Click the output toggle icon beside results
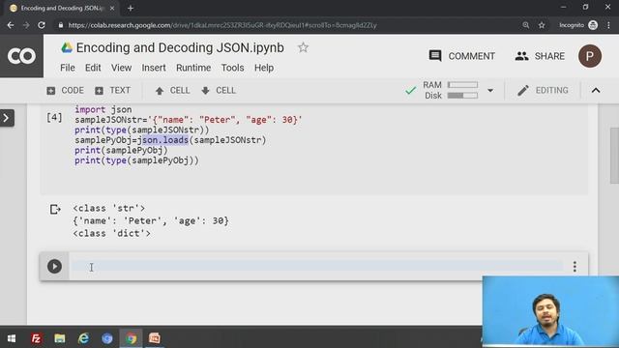This screenshot has width=619, height=348. pos(55,209)
